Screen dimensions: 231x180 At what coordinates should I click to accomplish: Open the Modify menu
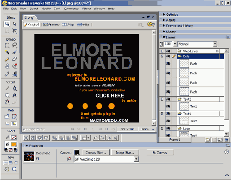pos(46,9)
